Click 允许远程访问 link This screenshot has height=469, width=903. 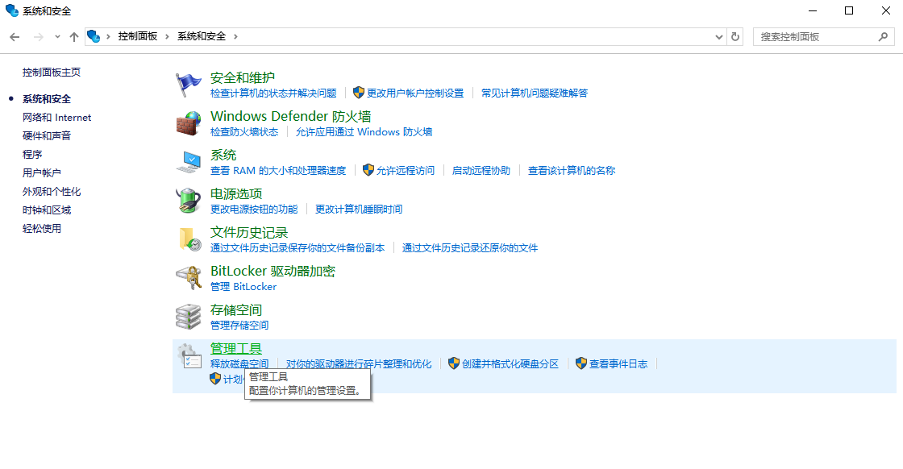(x=406, y=170)
